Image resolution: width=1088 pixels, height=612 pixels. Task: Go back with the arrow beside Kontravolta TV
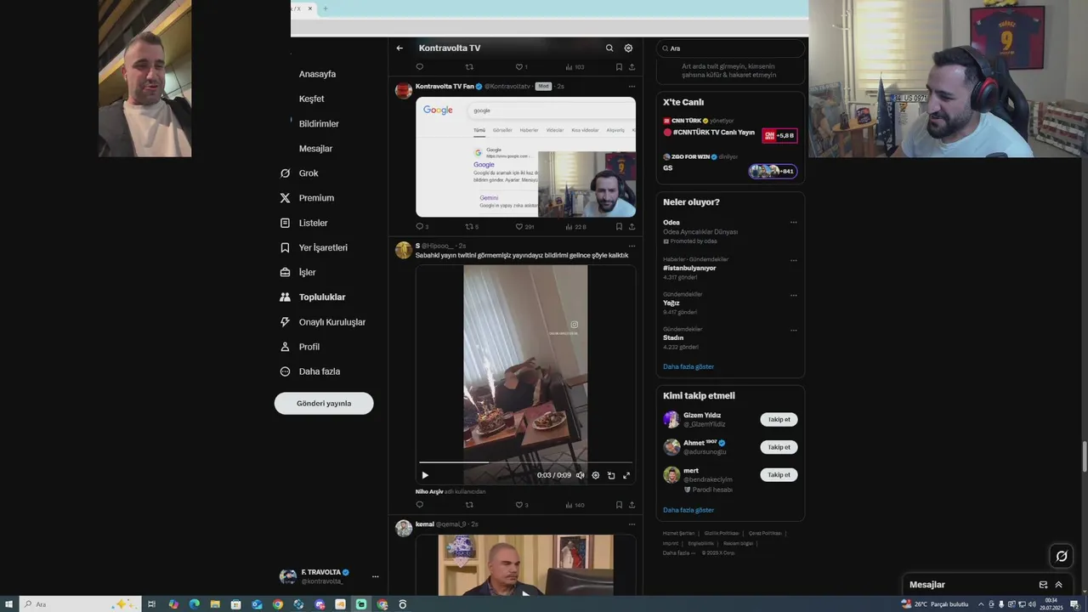pos(399,48)
